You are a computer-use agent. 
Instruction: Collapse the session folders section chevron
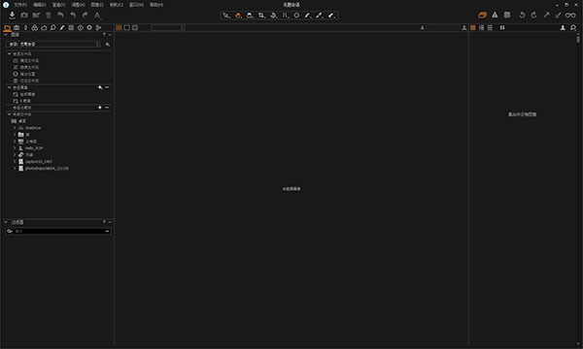point(10,53)
